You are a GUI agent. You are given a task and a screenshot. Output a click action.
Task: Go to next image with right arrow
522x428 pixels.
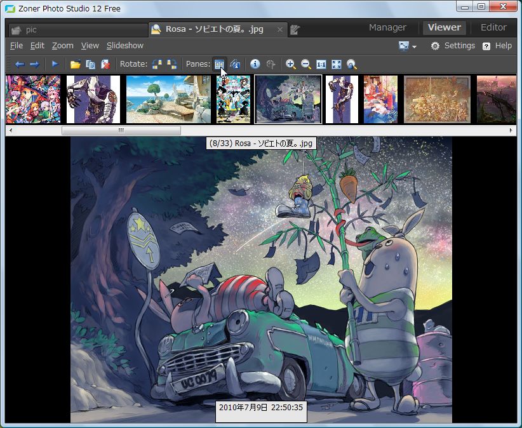coord(35,64)
